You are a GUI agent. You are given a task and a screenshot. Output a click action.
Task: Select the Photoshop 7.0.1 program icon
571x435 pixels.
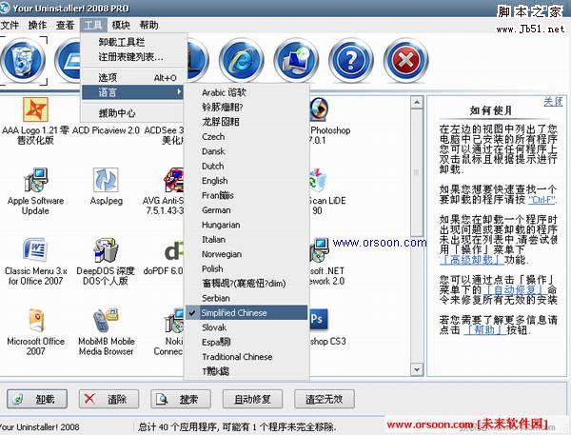point(319,109)
